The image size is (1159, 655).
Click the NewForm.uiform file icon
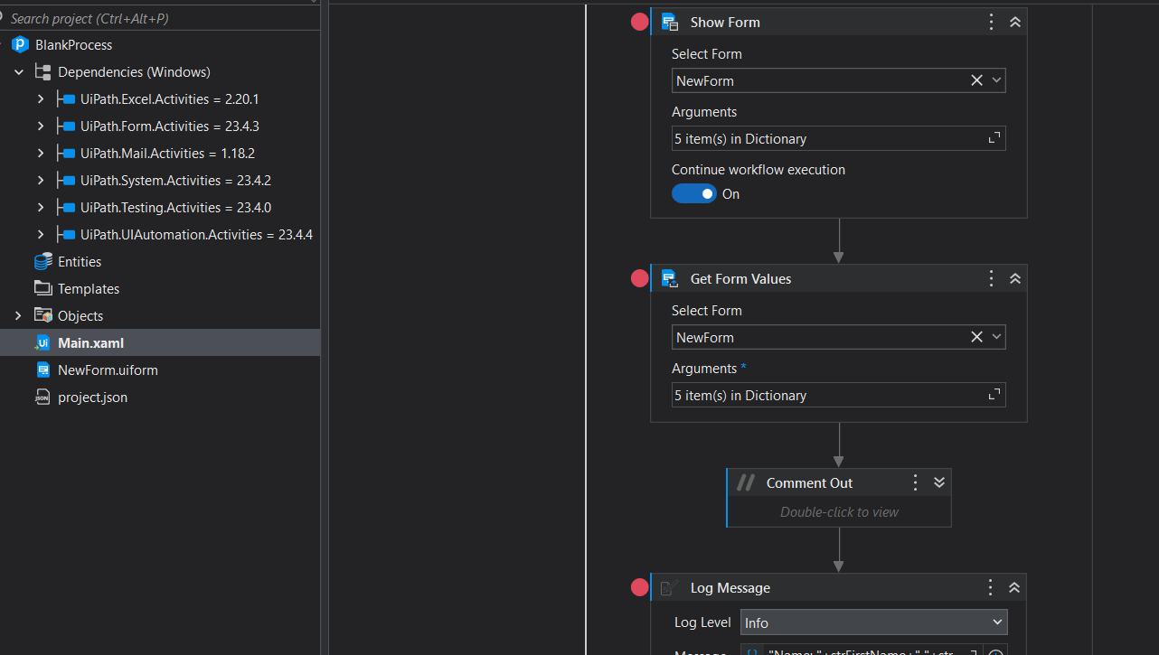[x=42, y=370]
